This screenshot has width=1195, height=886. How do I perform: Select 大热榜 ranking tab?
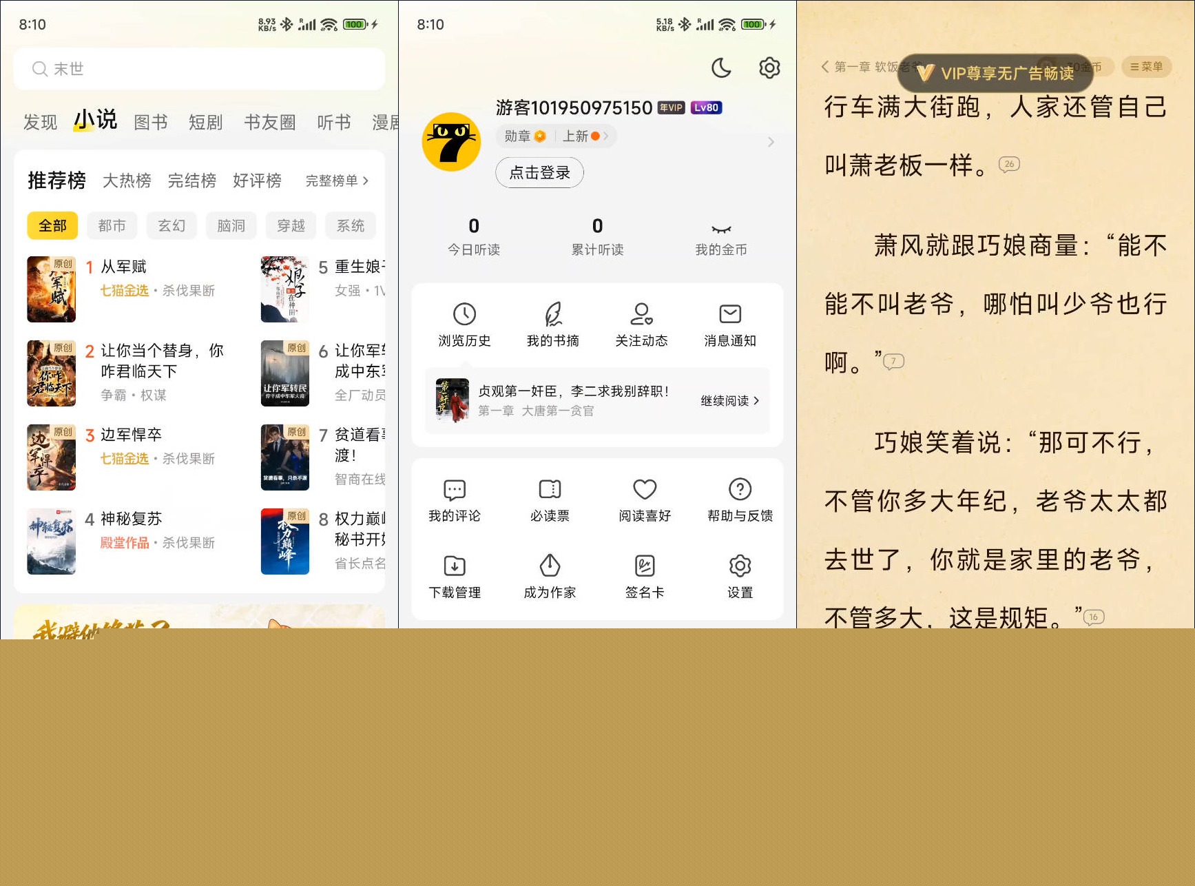coord(127,181)
